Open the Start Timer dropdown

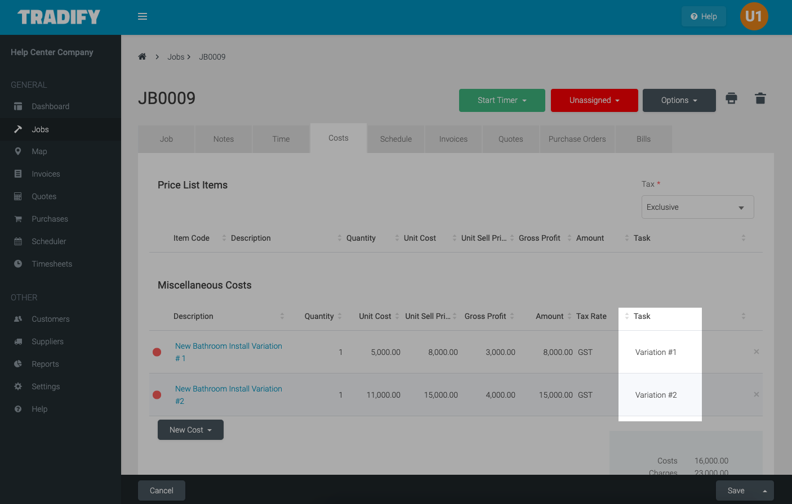[x=501, y=100]
